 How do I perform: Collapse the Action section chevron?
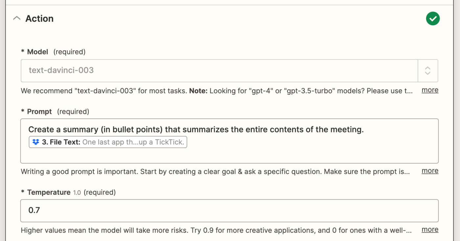pyautogui.click(x=16, y=19)
